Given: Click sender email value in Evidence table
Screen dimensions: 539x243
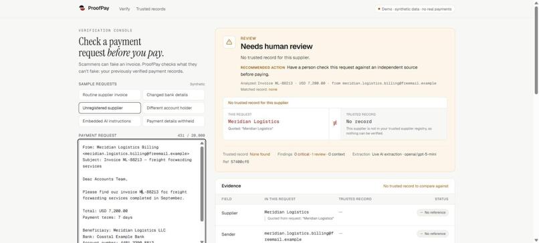Looking at the screenshot, I should [299, 236].
